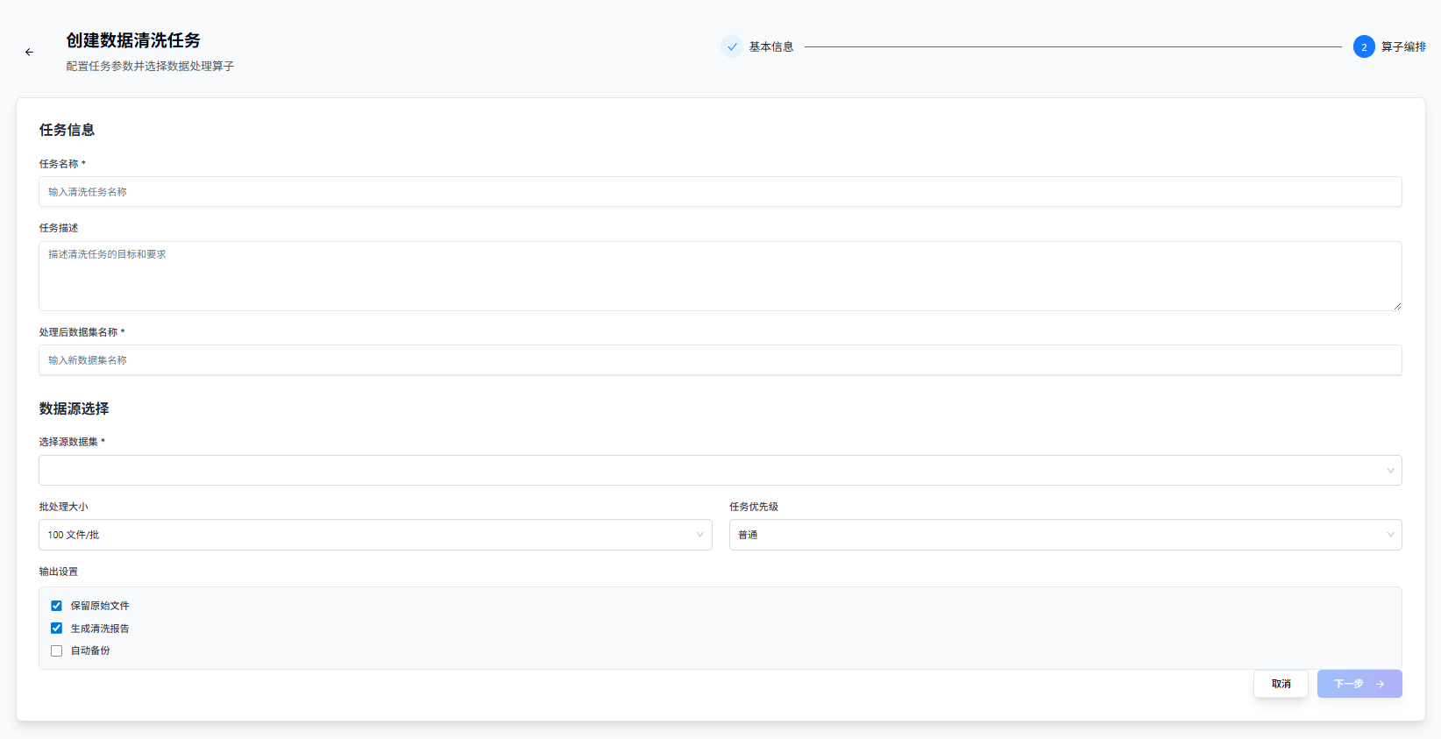Open the 任务优先级 dropdown showing 普通
The height and width of the screenshot is (739, 1441).
click(x=1064, y=535)
